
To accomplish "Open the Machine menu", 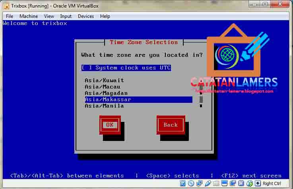I will [x=29, y=16].
